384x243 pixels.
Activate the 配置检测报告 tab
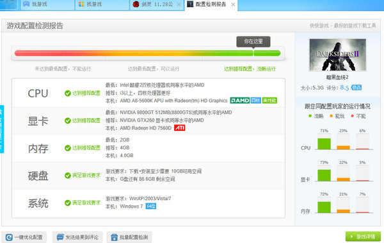pos(211,4)
